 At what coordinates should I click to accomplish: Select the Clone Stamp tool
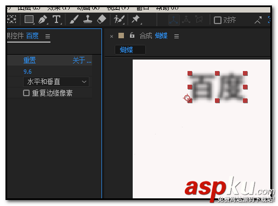coord(88,19)
